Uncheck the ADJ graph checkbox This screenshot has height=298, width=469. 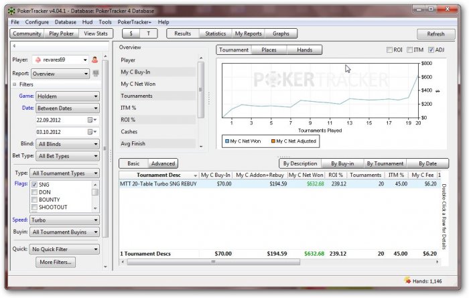431,50
